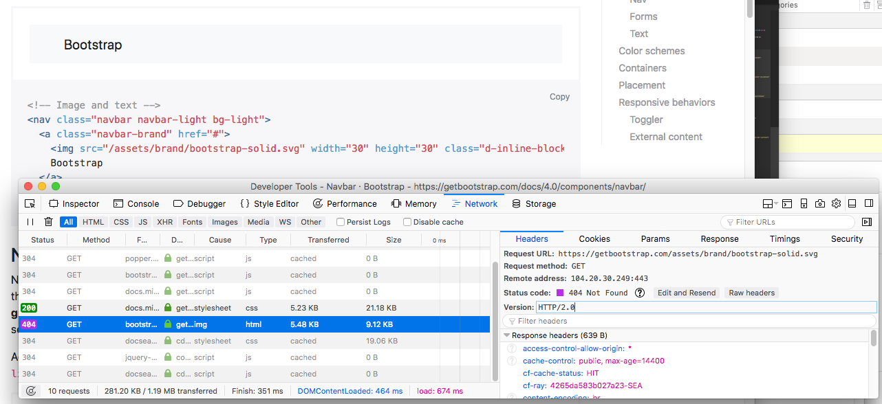The height and width of the screenshot is (404, 882).
Task: Toggle the All request filter
Action: (x=68, y=222)
